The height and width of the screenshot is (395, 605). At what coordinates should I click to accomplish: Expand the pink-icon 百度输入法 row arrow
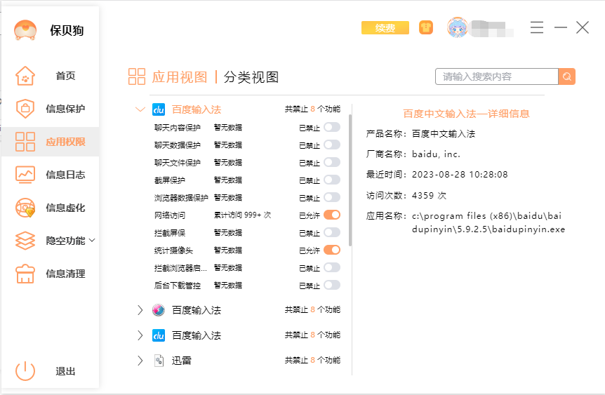coord(140,309)
